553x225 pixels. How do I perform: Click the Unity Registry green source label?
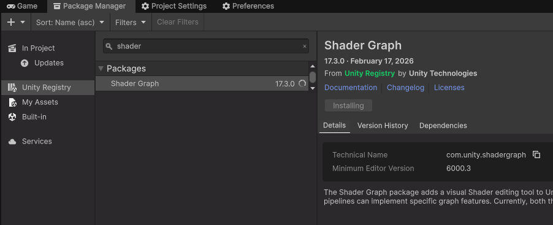370,74
